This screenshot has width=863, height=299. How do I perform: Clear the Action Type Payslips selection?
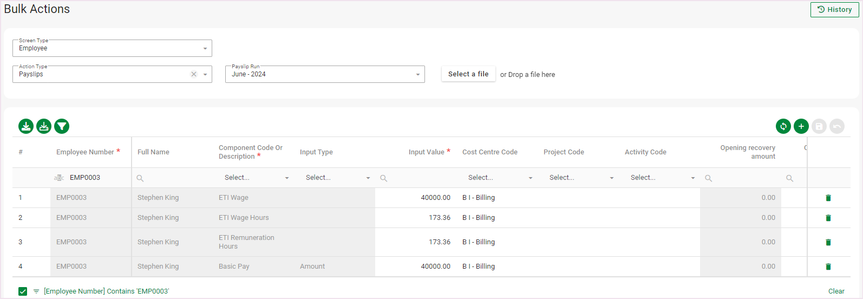pos(194,74)
